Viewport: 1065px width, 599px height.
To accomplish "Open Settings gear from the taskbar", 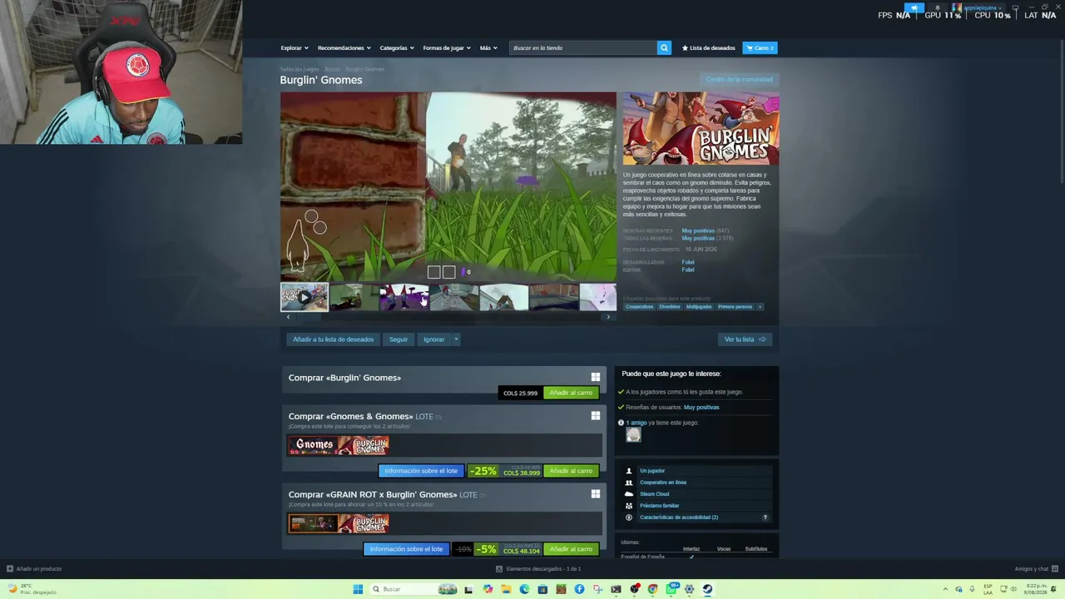I will [x=689, y=589].
